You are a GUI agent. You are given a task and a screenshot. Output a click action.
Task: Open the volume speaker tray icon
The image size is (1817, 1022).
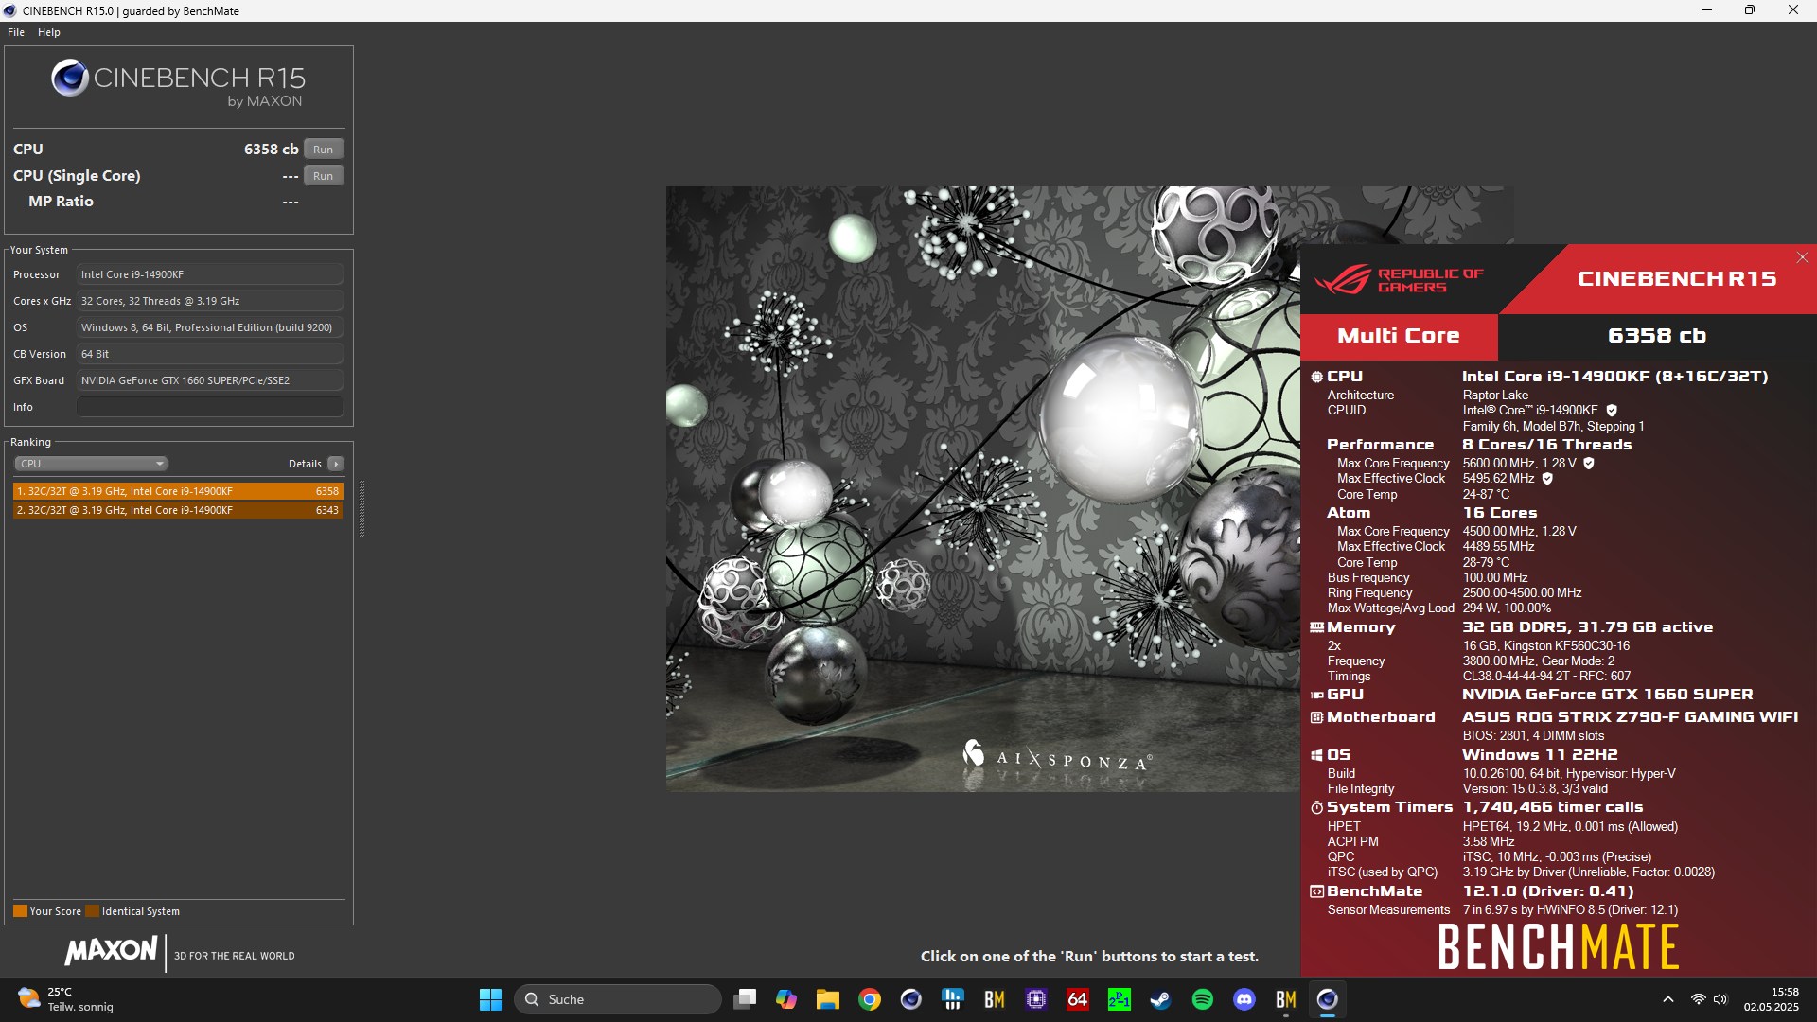click(x=1720, y=999)
